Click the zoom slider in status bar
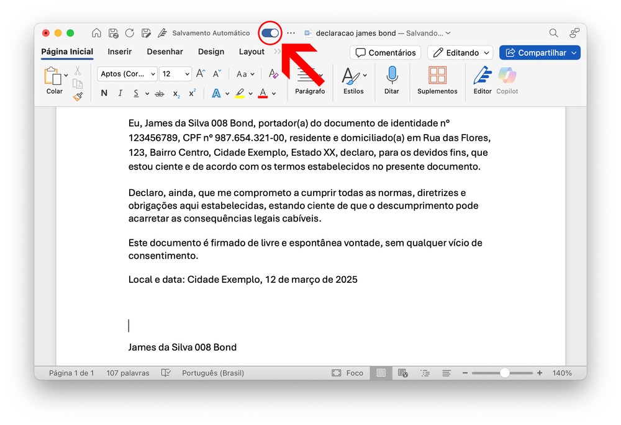This screenshot has height=425, width=621. click(504, 373)
